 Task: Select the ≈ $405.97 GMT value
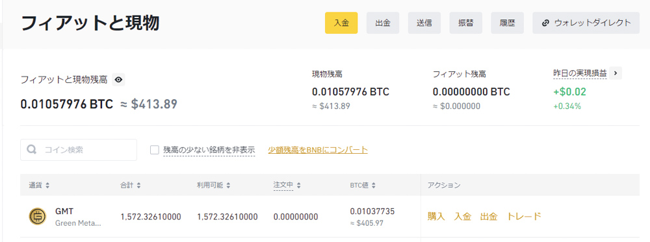(367, 223)
